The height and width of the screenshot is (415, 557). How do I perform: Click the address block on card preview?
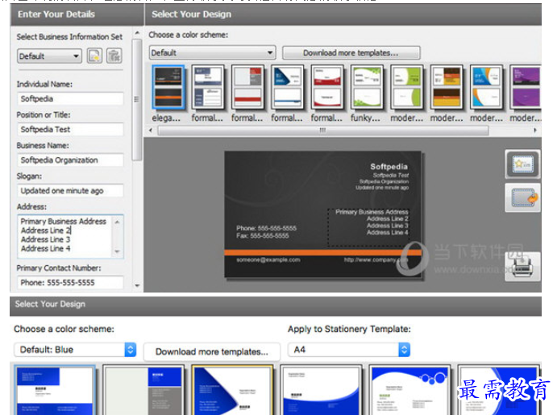pos(368,227)
